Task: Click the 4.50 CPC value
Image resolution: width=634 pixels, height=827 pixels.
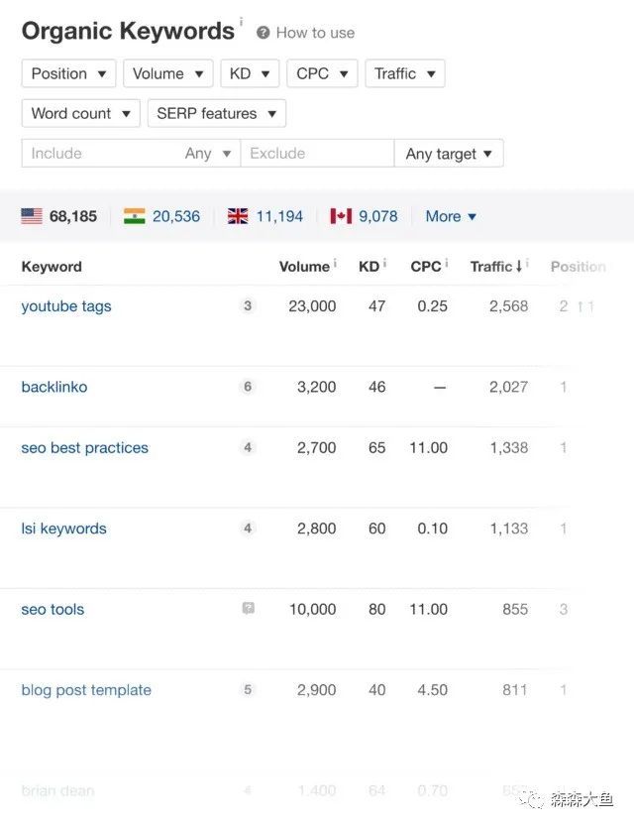Action: coord(432,690)
